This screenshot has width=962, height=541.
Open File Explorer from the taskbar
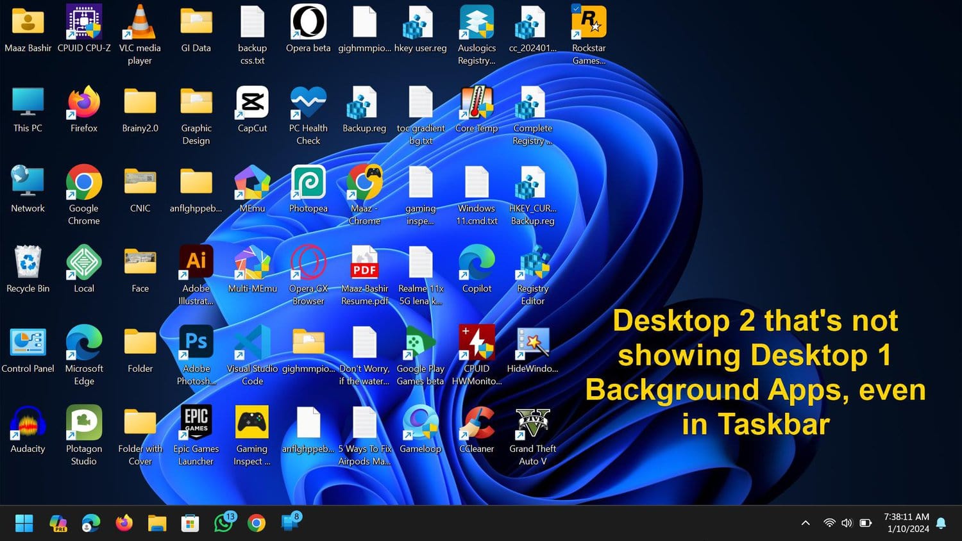click(x=157, y=522)
